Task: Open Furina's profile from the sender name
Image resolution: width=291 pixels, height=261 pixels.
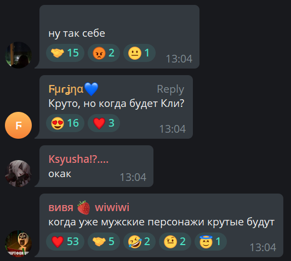Action: coord(73,89)
